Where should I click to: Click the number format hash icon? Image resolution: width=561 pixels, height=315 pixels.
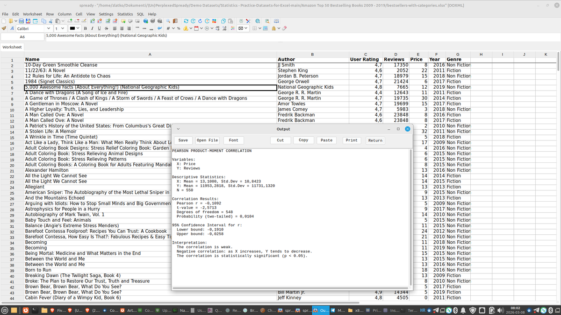pyautogui.click(x=168, y=28)
